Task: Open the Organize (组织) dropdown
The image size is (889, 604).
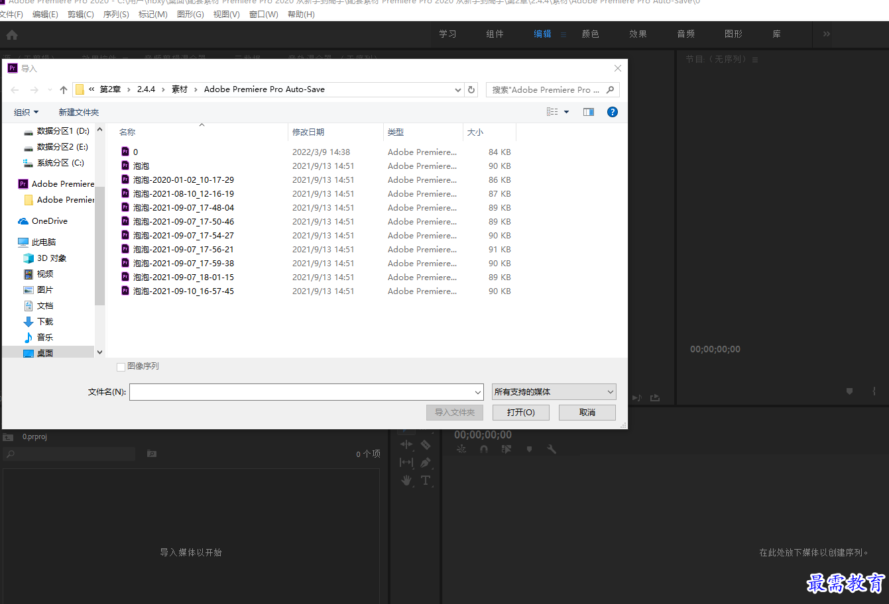Action: click(27, 112)
